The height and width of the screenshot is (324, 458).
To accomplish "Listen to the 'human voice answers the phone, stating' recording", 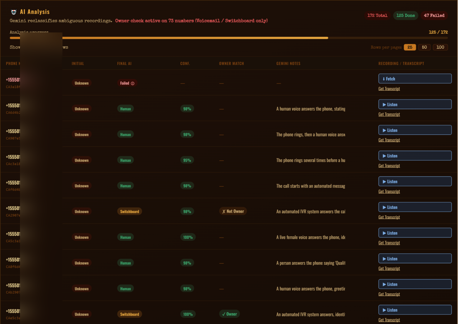I will (415, 104).
